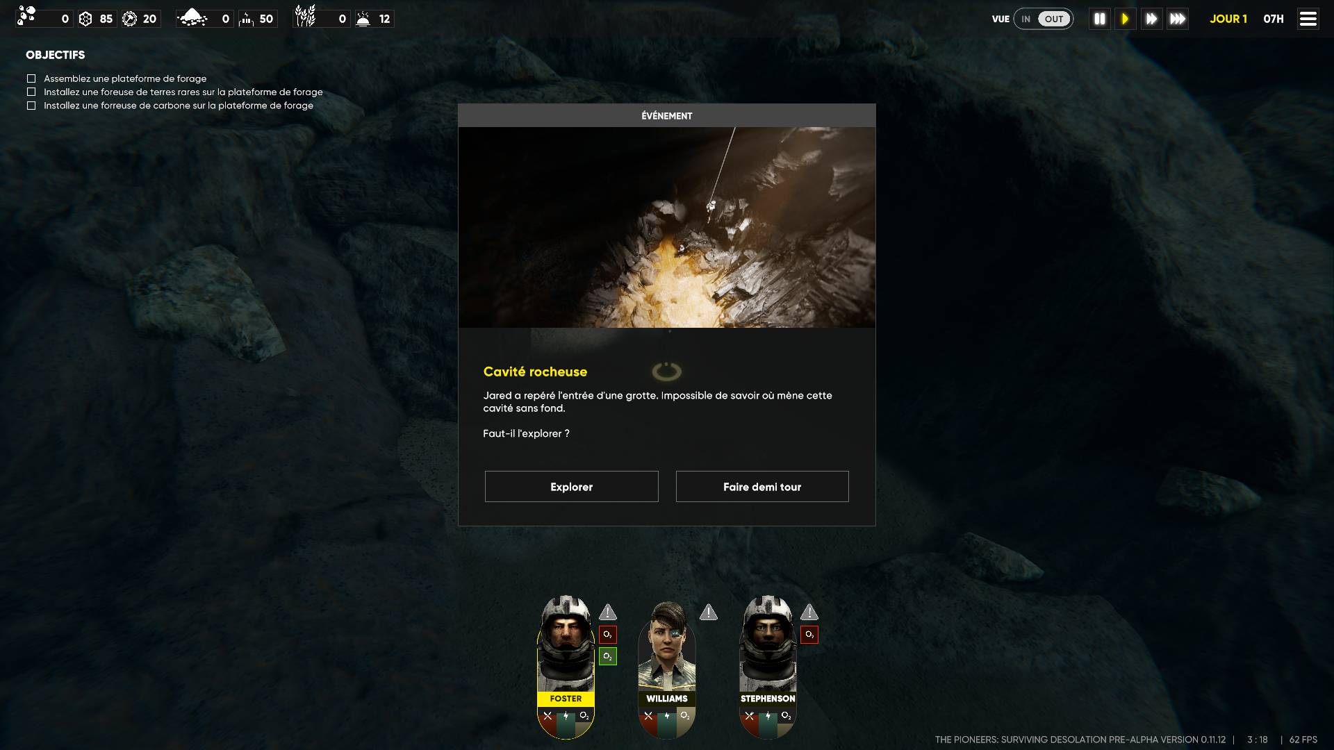Screen dimensions: 1334x750
Task: Open the hamburger main menu
Action: [1308, 19]
